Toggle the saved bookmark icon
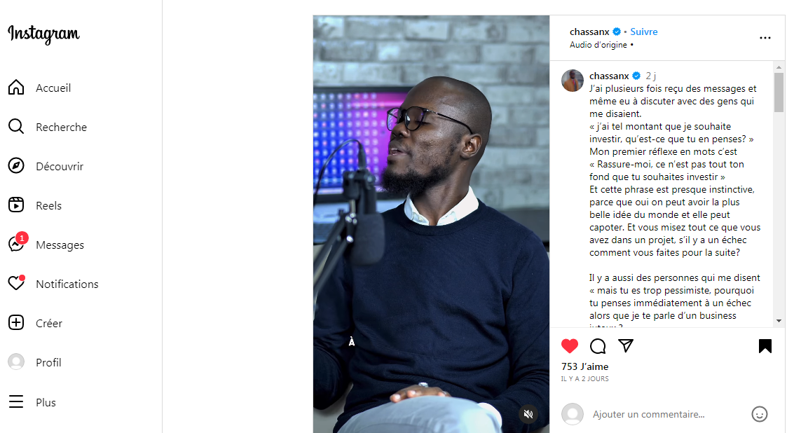 pos(765,346)
